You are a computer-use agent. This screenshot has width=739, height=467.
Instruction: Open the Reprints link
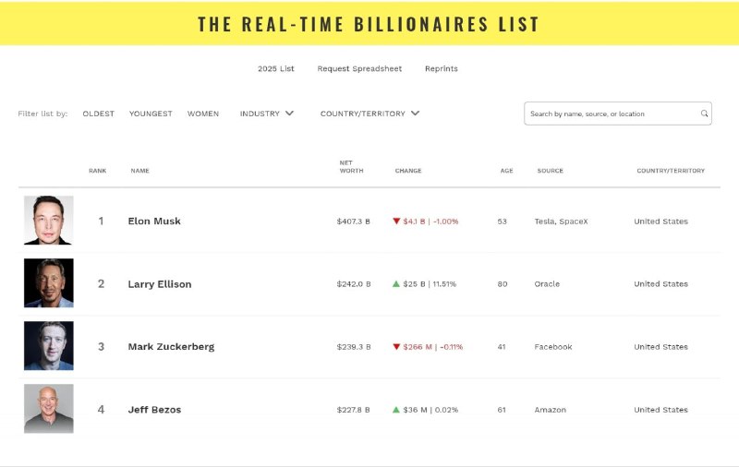(x=442, y=68)
